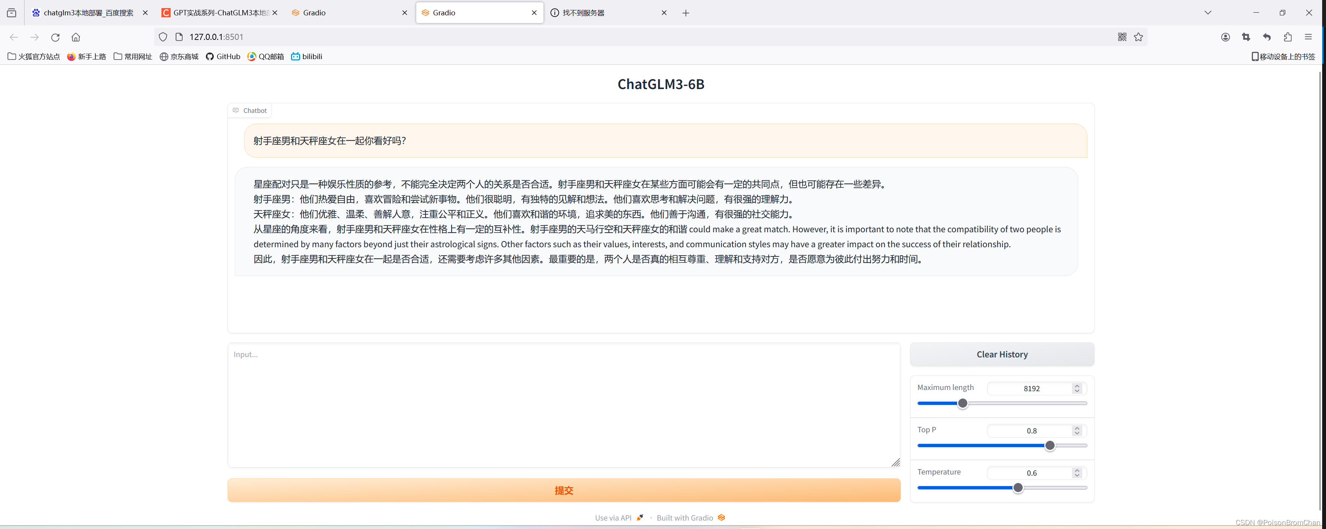Open the recent browsing tab list icon
The width and height of the screenshot is (1326, 529).
tap(11, 13)
